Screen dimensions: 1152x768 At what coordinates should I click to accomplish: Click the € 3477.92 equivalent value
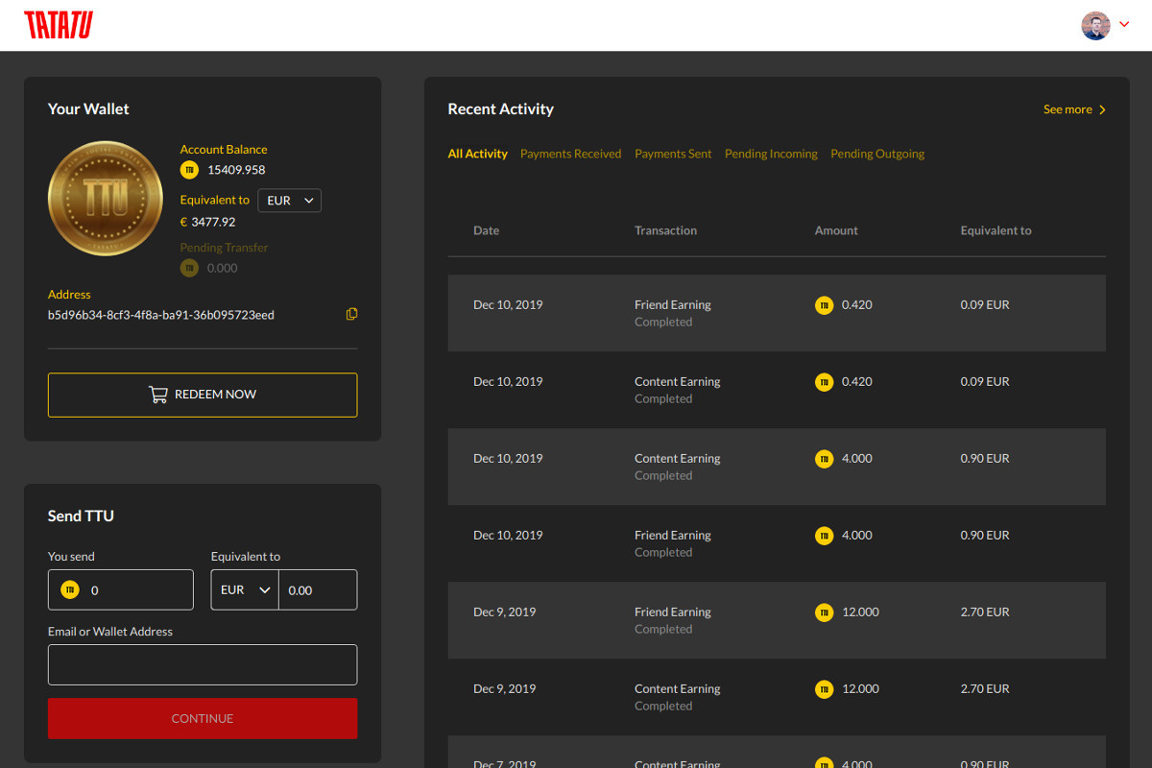point(207,222)
